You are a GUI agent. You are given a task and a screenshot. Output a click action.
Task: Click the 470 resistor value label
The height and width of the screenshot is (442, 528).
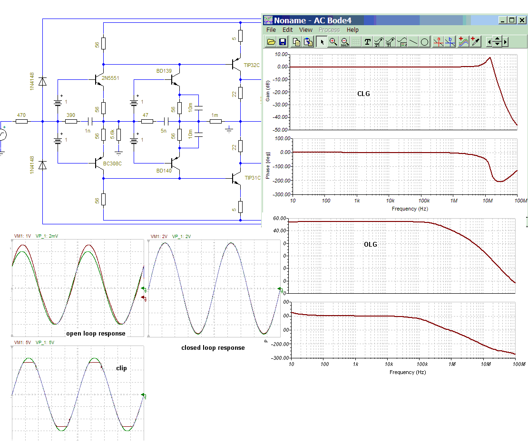tap(21, 115)
